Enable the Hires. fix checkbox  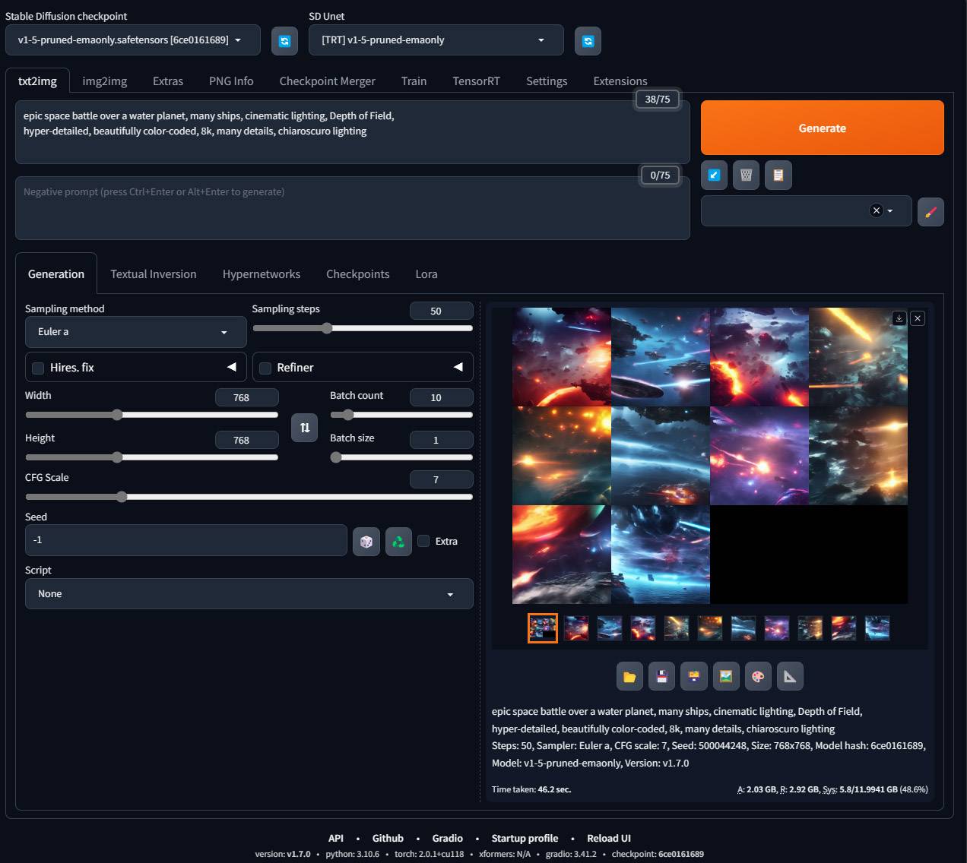click(x=38, y=368)
